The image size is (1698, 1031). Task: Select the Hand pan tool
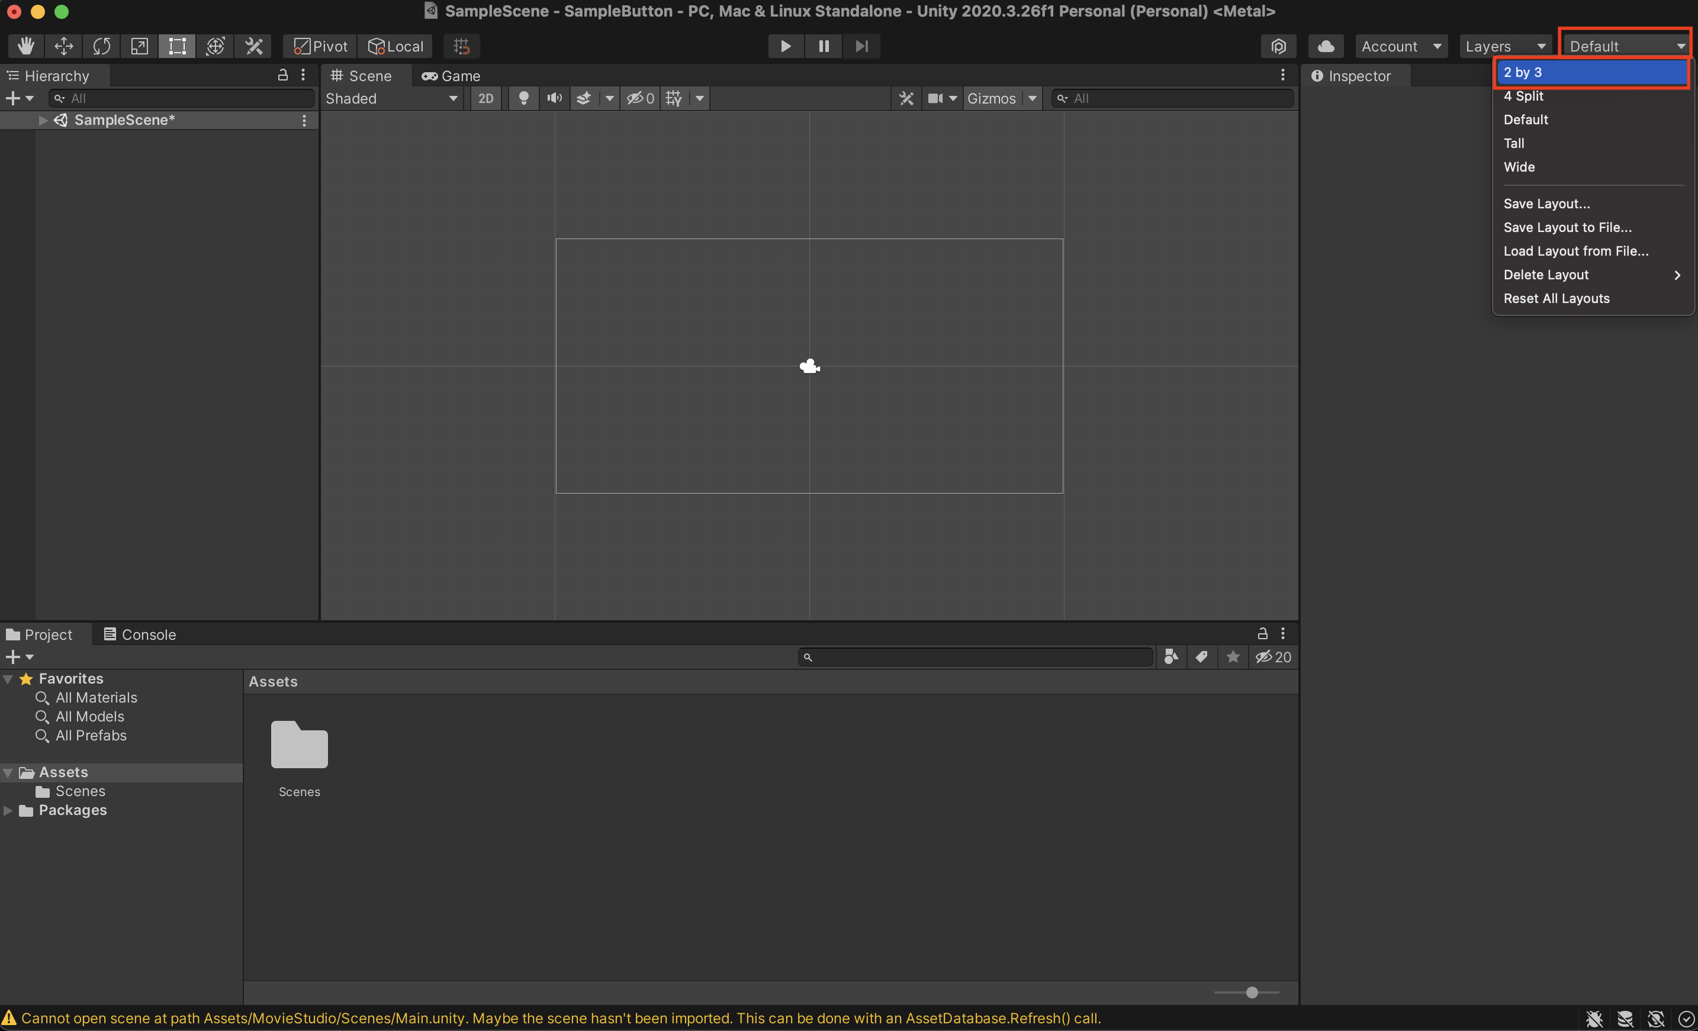tap(25, 46)
